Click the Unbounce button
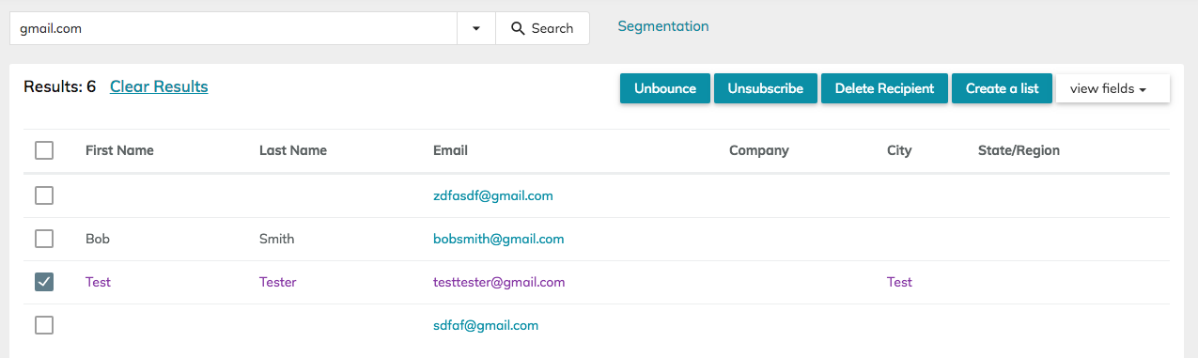This screenshot has height=358, width=1198. (x=665, y=88)
